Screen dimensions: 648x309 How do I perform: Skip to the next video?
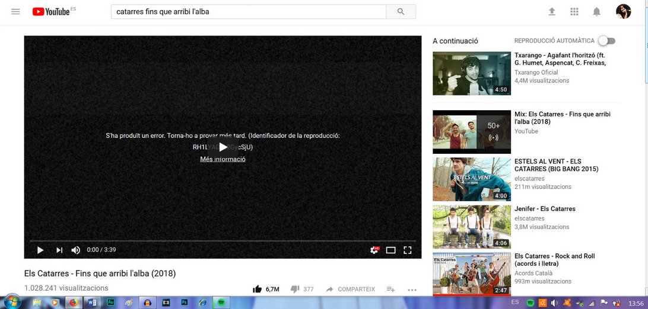59,250
